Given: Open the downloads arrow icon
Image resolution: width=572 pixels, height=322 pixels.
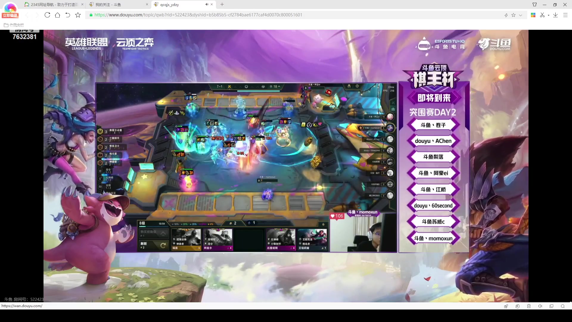Looking at the screenshot, I should 555,15.
